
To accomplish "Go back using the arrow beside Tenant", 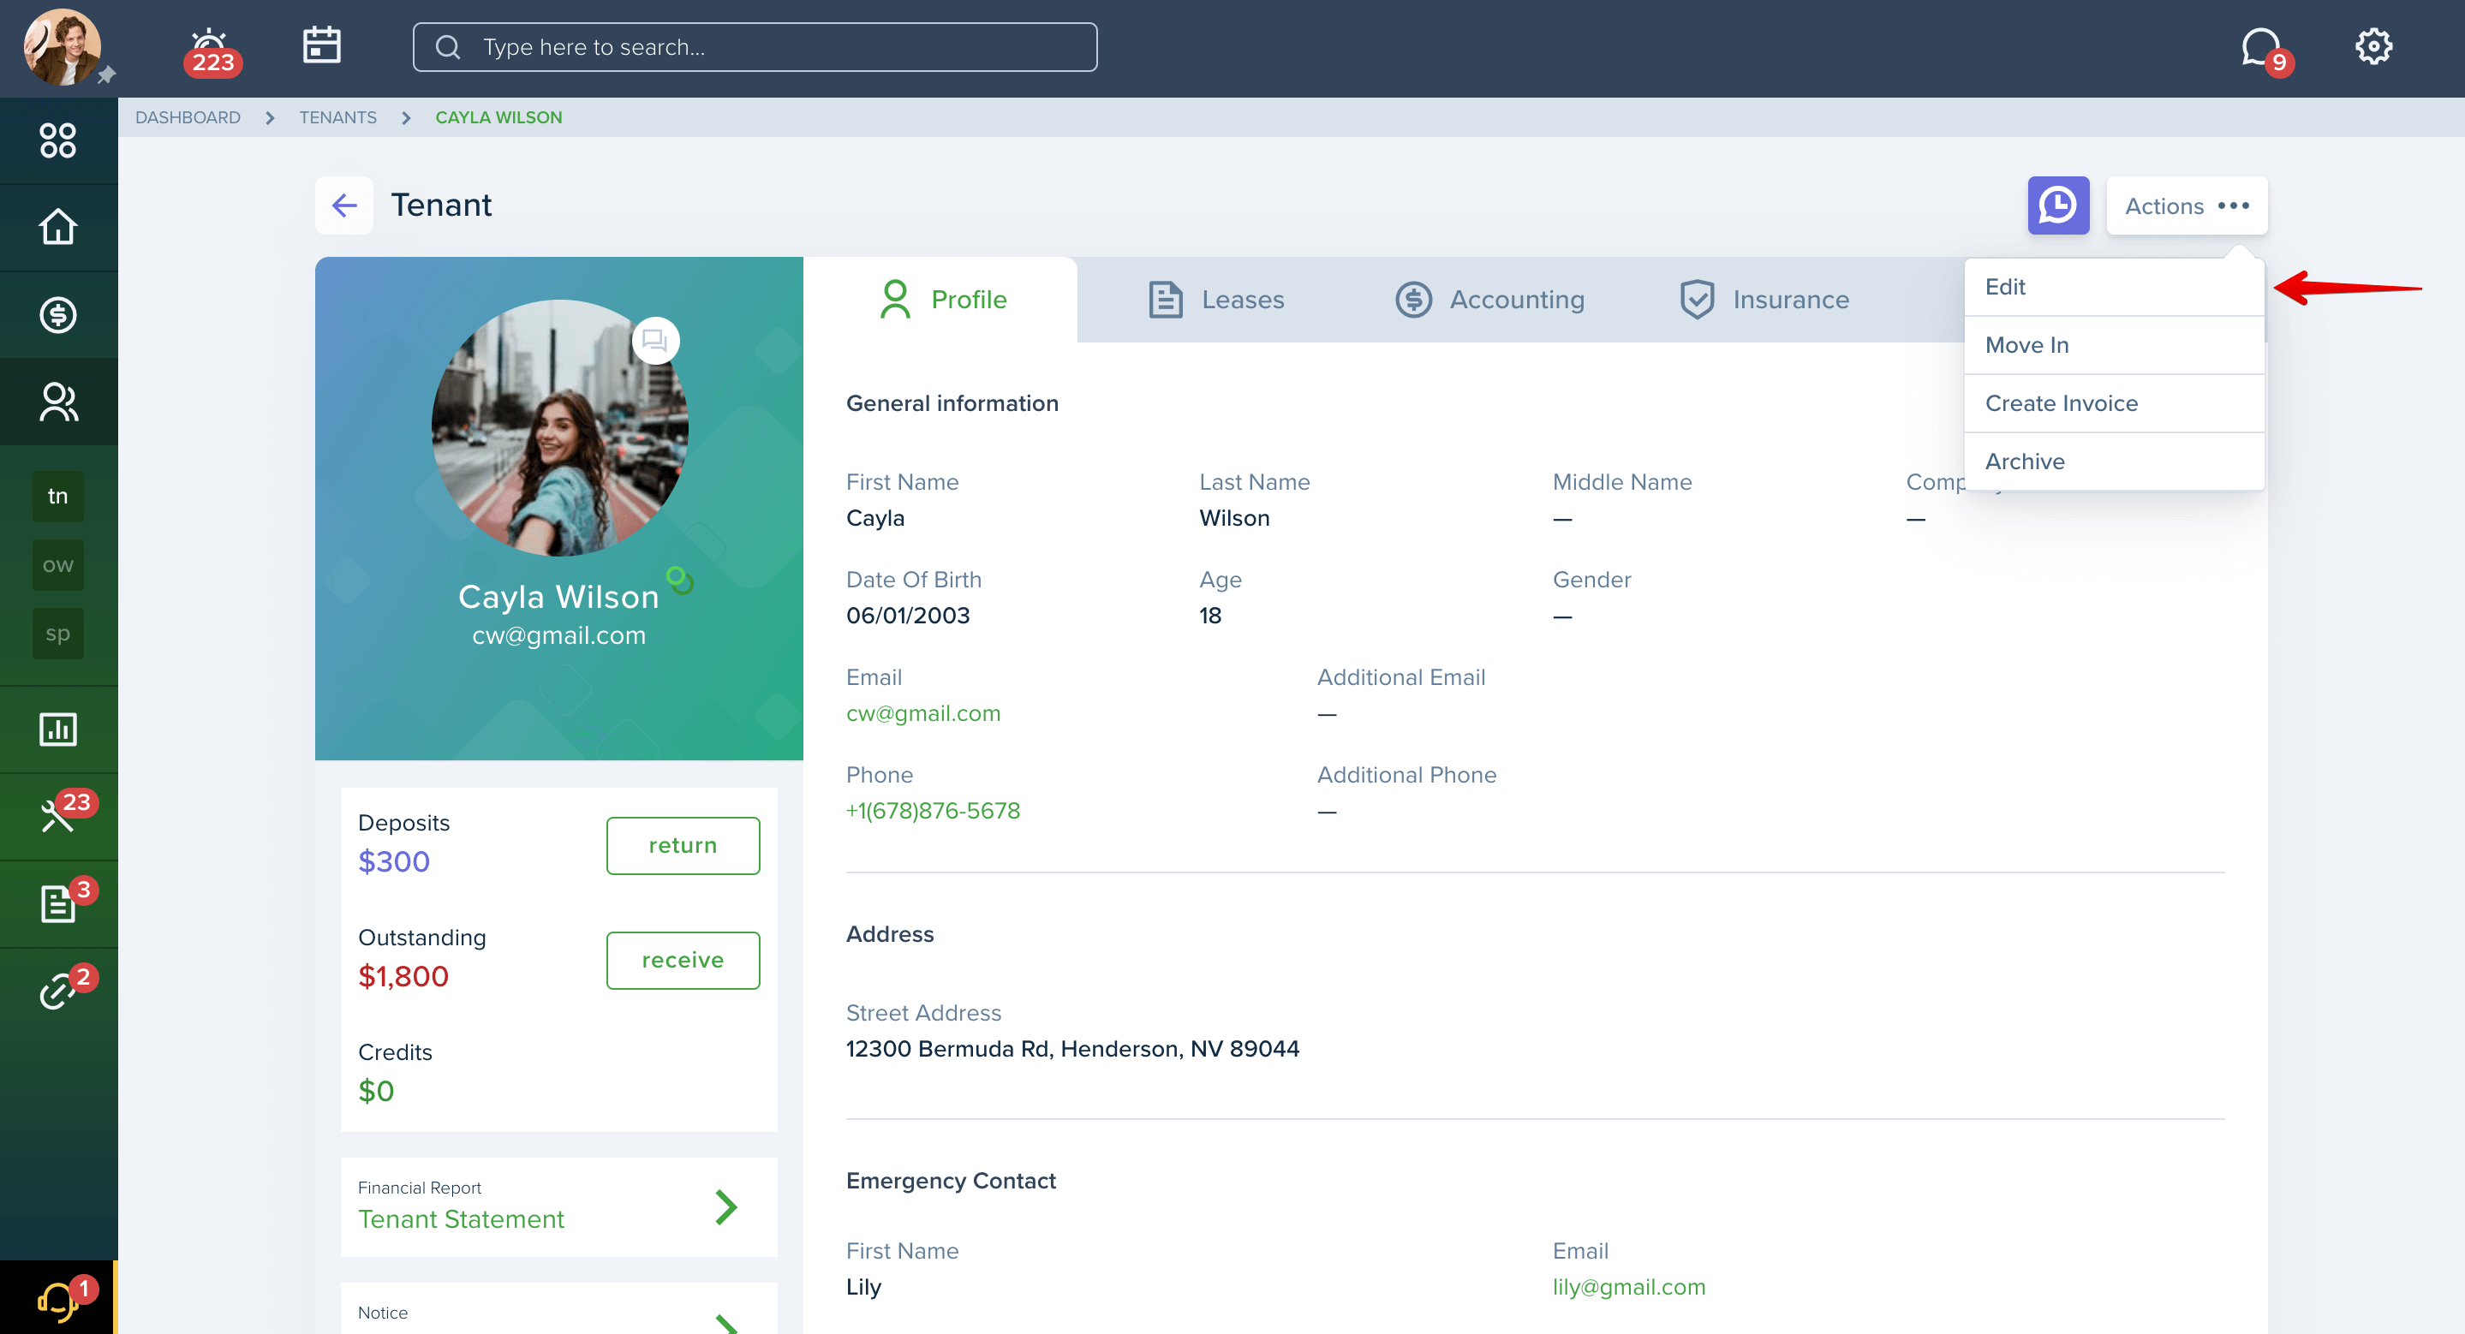I will 344,205.
